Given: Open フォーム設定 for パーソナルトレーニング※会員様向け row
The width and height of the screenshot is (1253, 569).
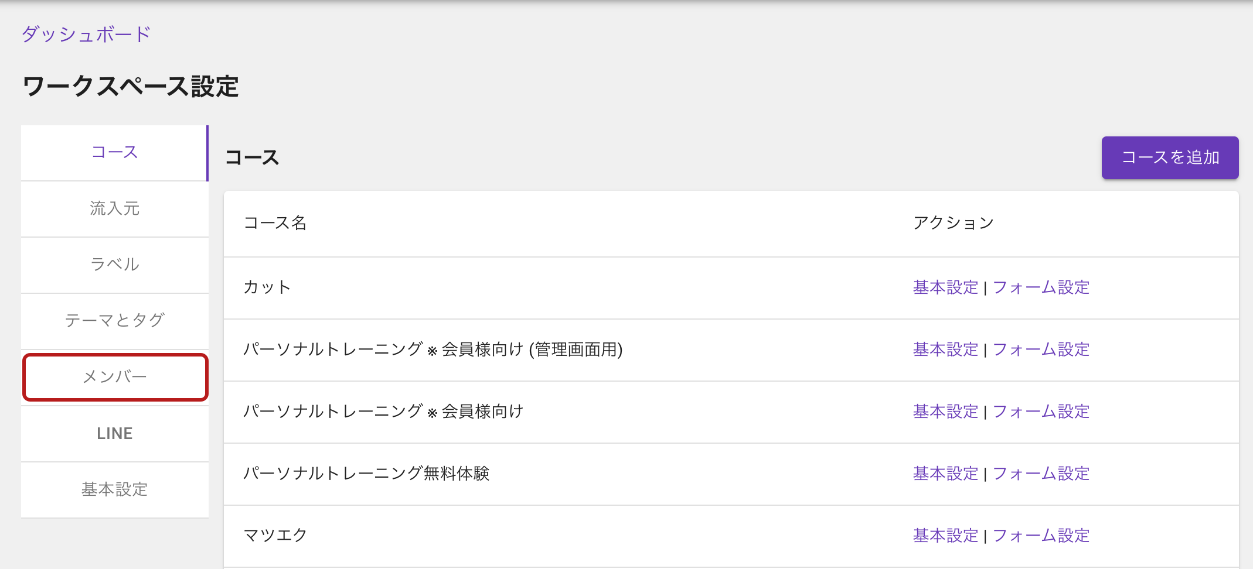Looking at the screenshot, I should (x=1041, y=412).
